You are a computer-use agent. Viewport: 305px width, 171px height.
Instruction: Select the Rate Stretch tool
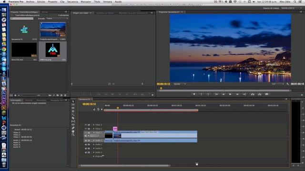(73, 114)
